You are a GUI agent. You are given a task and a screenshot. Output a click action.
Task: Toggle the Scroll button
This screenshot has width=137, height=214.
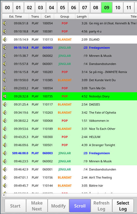(x=80, y=206)
